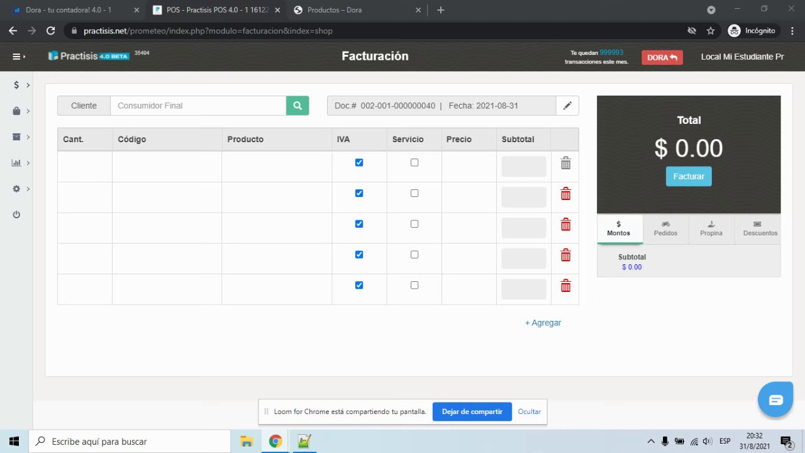The image size is (805, 453).
Task: Open Chrome from the taskbar
Action: [x=275, y=441]
